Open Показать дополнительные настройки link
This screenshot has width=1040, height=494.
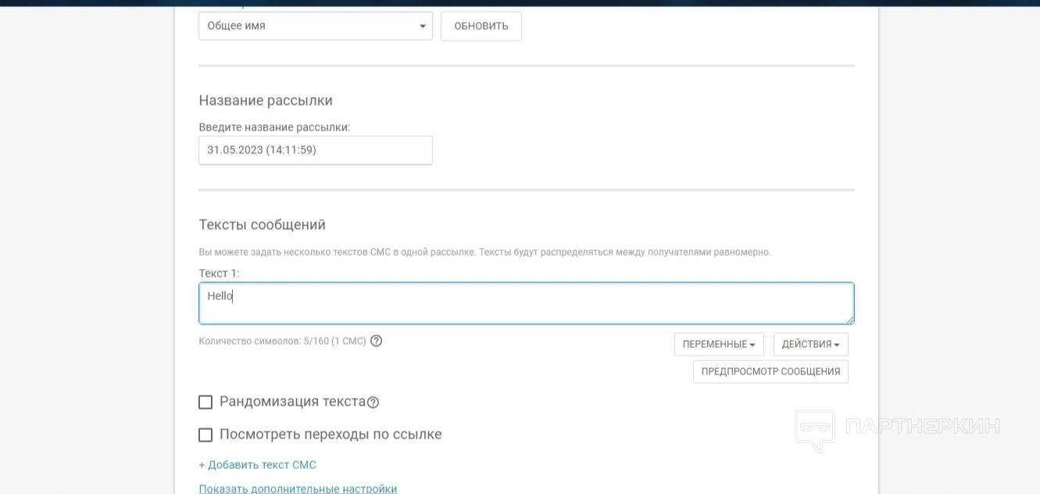[x=298, y=489]
